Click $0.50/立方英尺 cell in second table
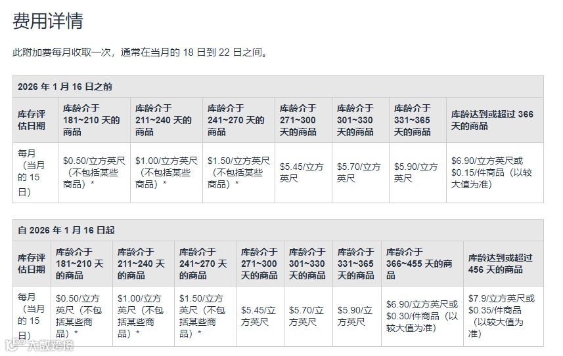The width and height of the screenshot is (563, 356). point(81,316)
